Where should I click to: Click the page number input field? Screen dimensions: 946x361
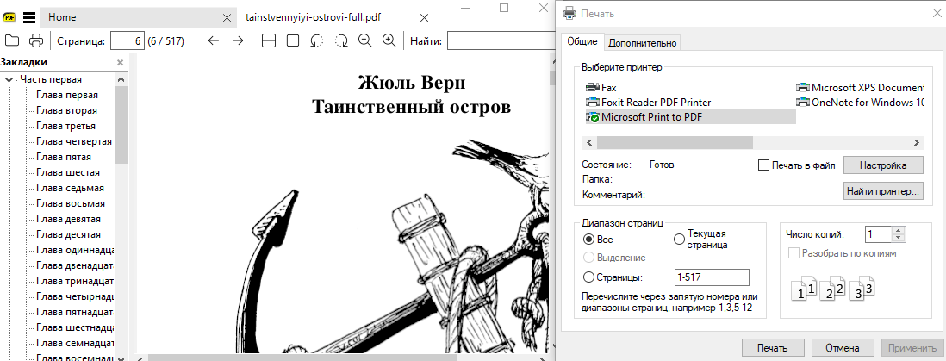128,41
